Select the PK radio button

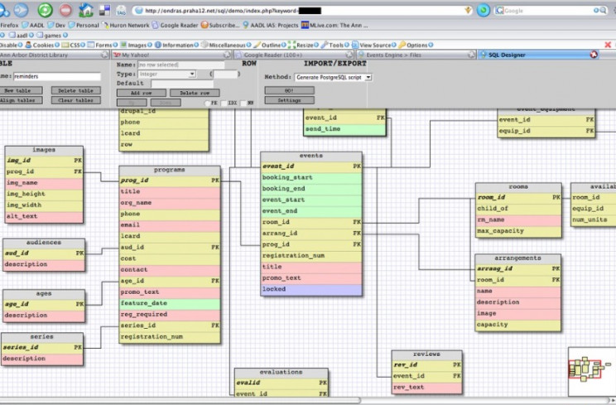208,103
